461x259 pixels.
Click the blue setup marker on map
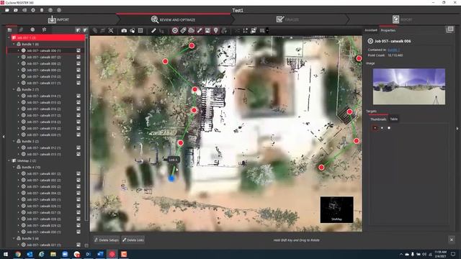click(x=171, y=178)
